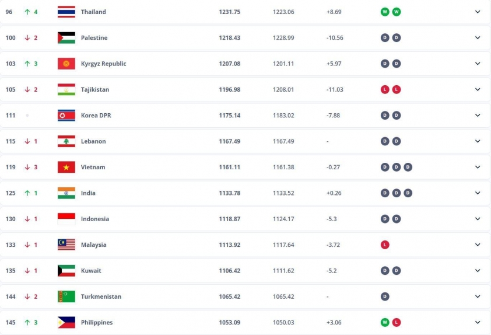The image size is (491, 335).
Task: Click the Malaysia flag icon
Action: 66,245
